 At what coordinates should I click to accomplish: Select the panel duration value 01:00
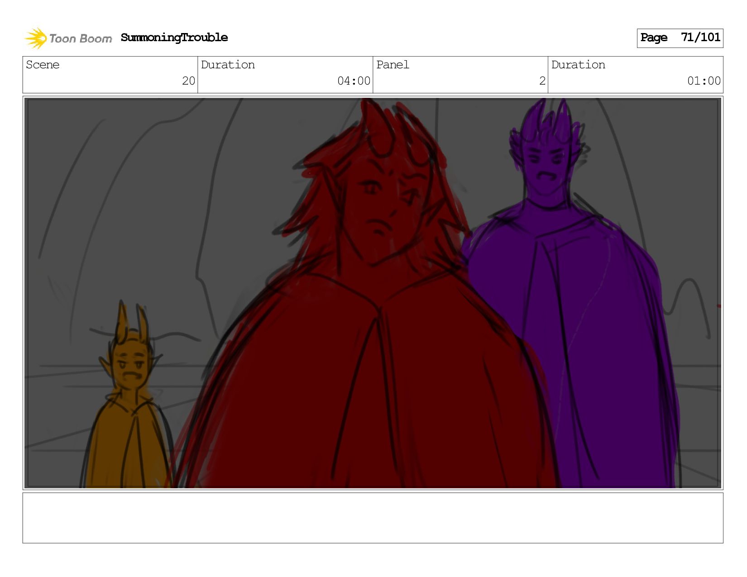pos(704,81)
